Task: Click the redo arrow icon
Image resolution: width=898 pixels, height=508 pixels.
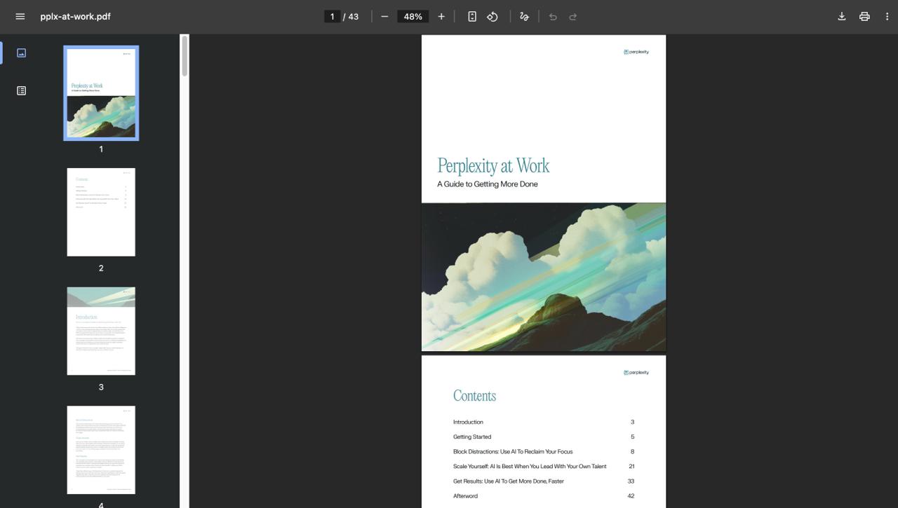Action: point(573,16)
